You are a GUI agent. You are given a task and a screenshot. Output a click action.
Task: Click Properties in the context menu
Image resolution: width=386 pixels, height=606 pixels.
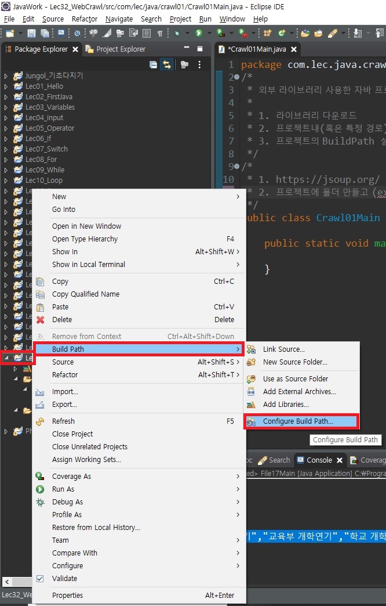(139, 595)
